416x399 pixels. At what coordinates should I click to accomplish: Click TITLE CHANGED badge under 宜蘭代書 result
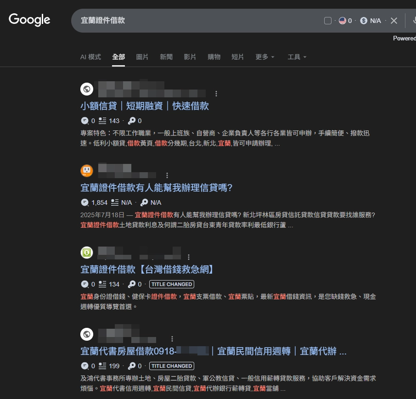click(x=172, y=366)
